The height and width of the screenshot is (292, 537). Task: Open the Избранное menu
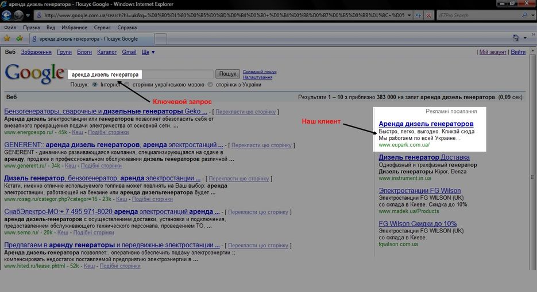point(74,27)
